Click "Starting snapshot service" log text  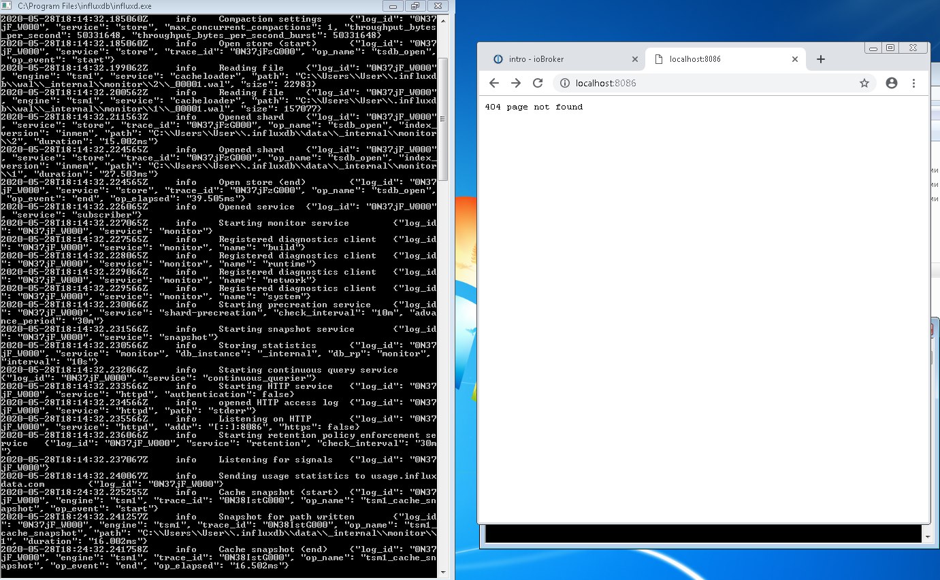(287, 329)
